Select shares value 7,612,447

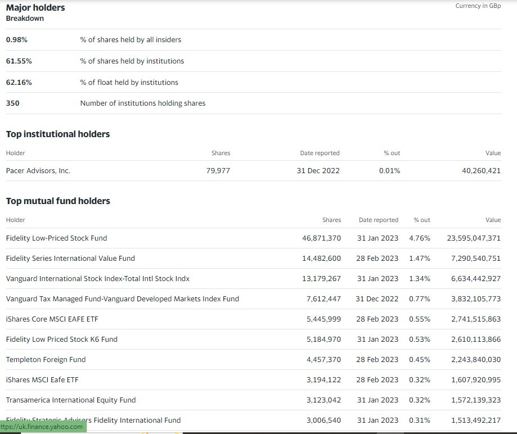pyautogui.click(x=323, y=299)
